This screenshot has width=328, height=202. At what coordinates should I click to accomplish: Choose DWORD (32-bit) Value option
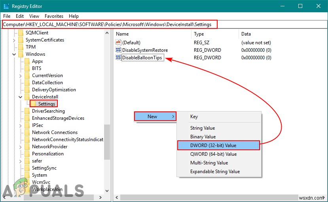[x=218, y=145]
